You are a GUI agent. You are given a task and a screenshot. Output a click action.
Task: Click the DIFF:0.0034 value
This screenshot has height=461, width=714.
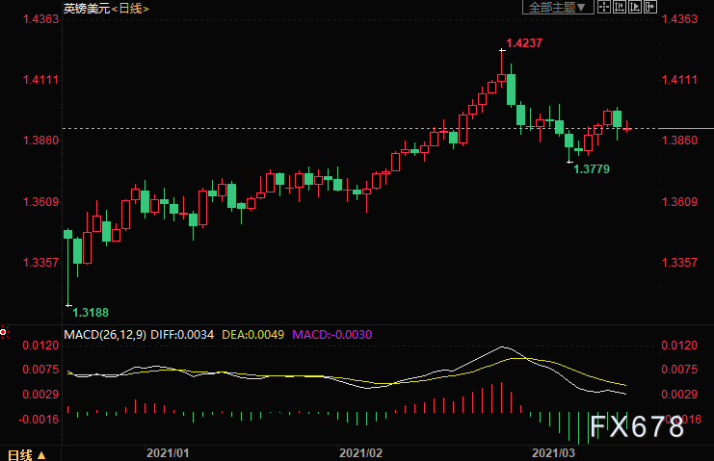coord(182,335)
